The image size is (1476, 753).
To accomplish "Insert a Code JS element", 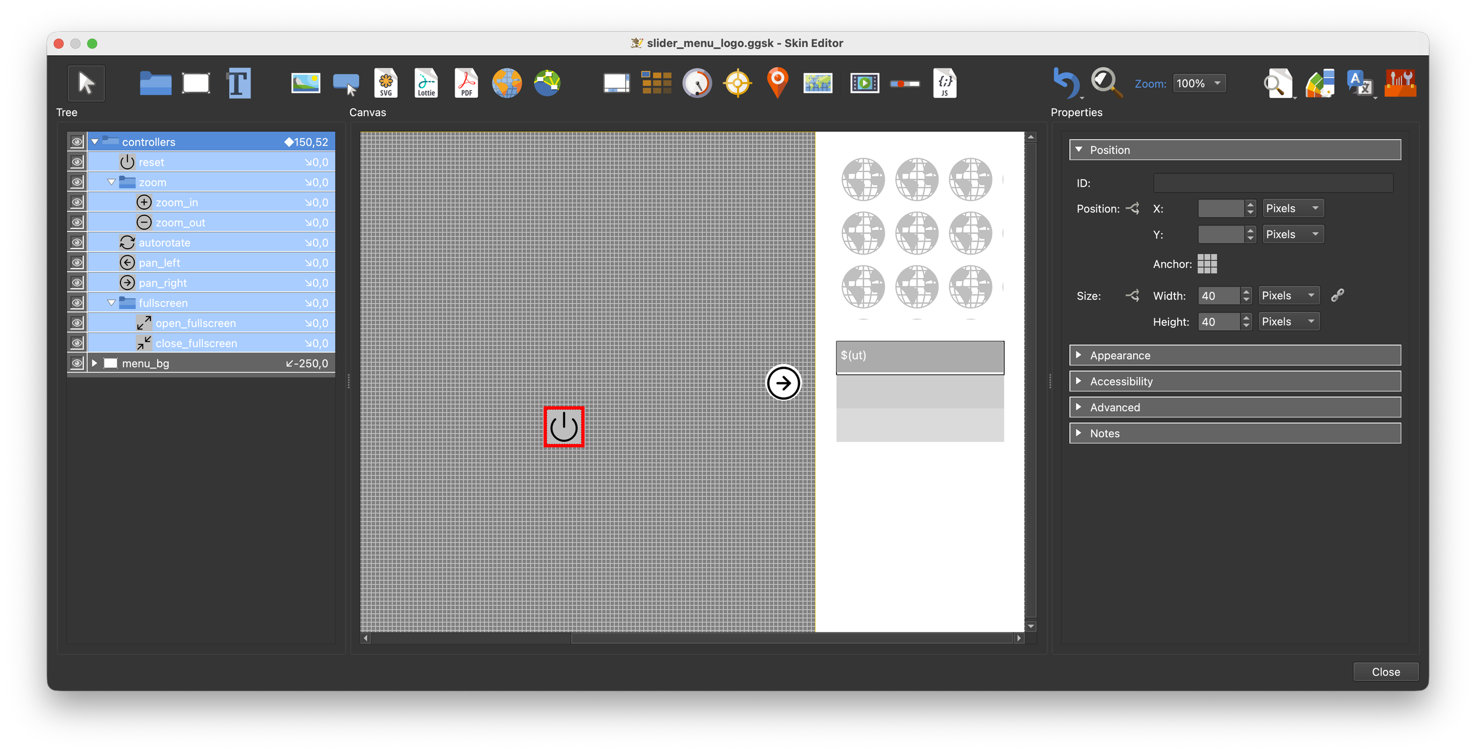I will pyautogui.click(x=944, y=83).
